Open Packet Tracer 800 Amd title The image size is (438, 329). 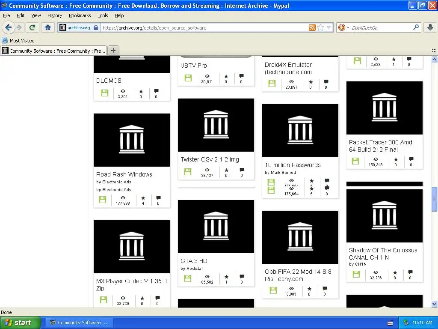pos(380,146)
